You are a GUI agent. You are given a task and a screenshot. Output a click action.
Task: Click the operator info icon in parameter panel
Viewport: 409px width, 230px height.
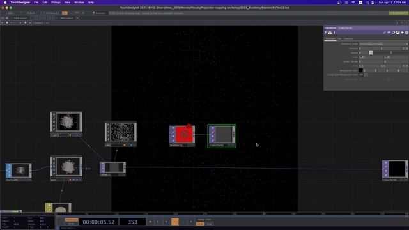(334, 33)
